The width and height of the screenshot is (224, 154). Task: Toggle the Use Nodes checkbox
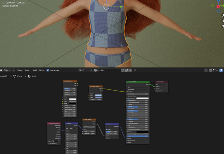point(48,70)
